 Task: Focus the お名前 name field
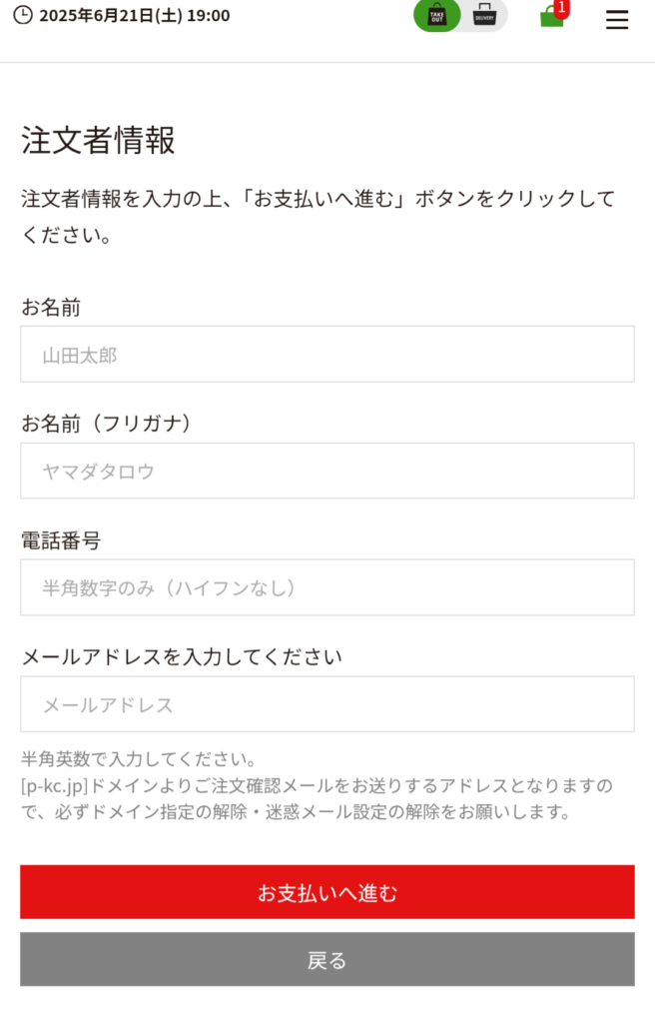tap(327, 355)
